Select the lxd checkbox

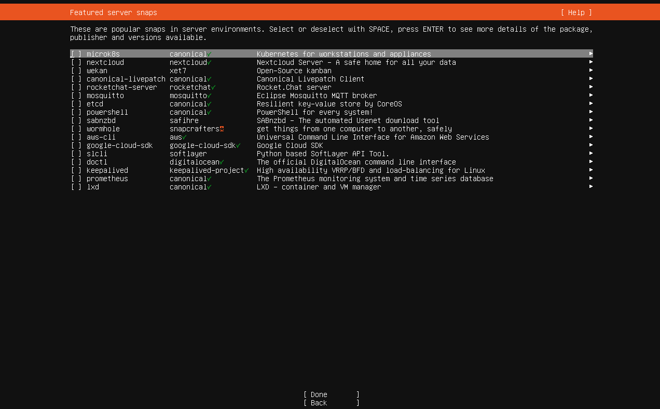76,187
